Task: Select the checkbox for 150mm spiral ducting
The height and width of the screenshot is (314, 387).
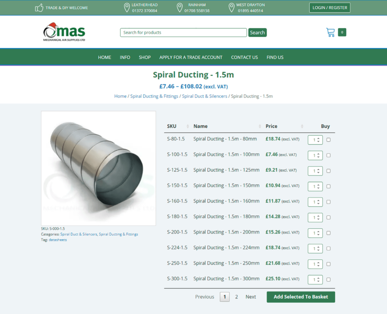Action: point(328,186)
